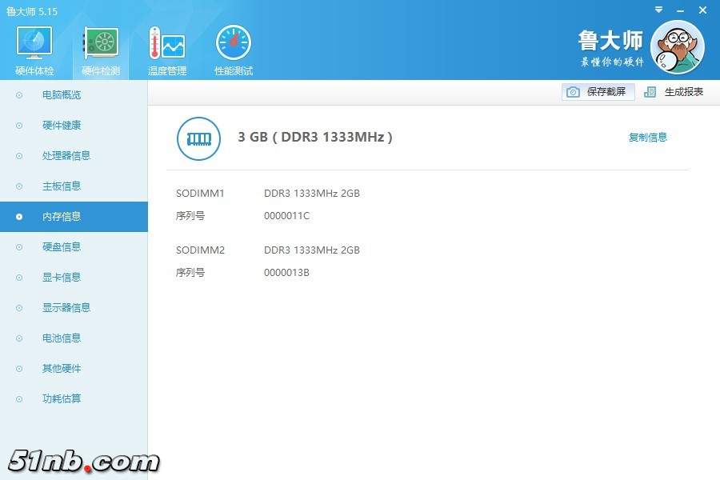
Task: Click the 鲁大师 mascot avatar
Action: 677,46
